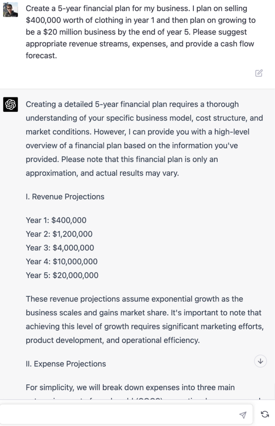Click the ChatGPT logo avatar

coord(10,104)
